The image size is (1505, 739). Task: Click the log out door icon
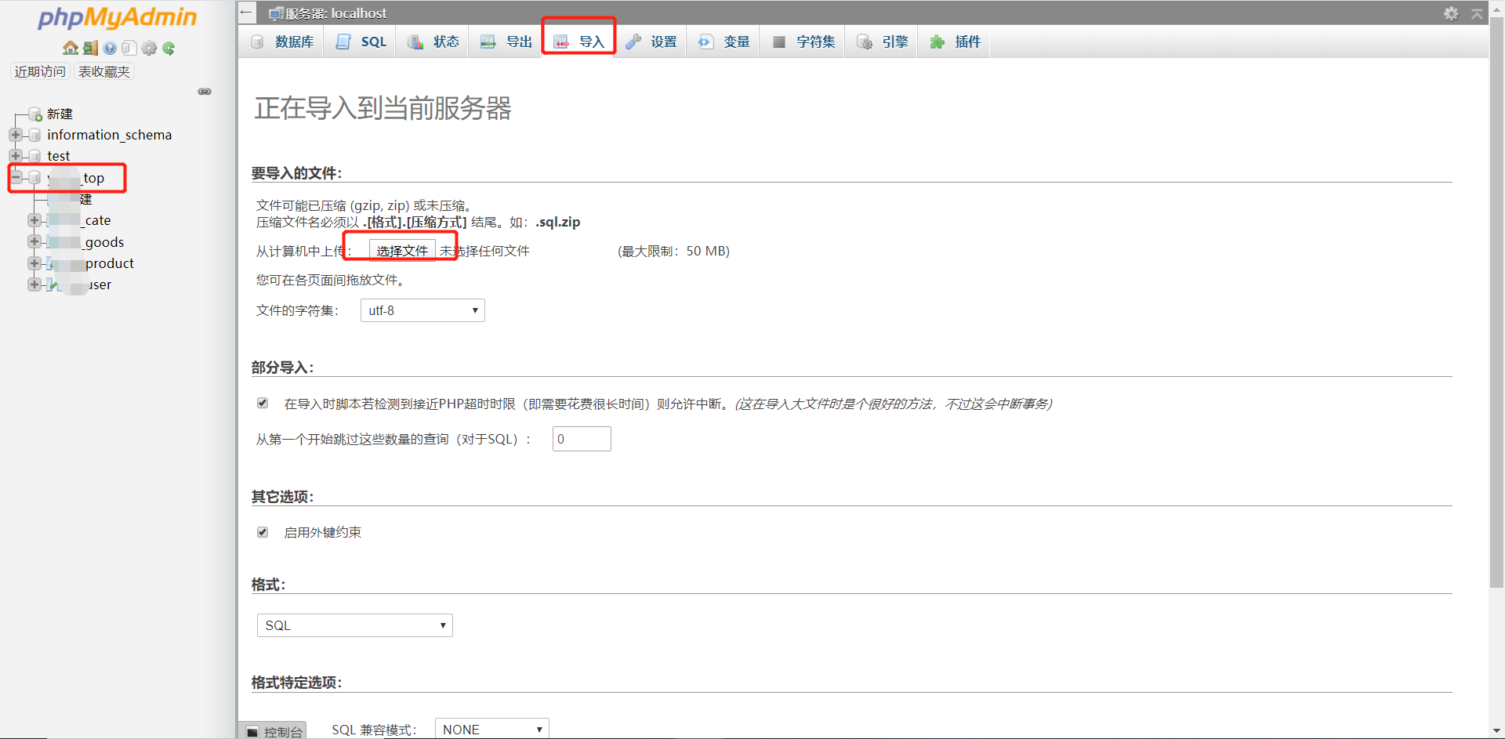tap(91, 48)
